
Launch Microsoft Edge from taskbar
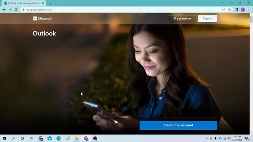(59, 138)
